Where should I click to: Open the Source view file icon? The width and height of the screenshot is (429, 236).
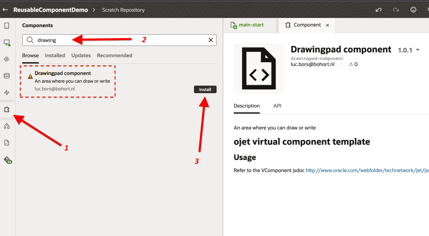(7, 143)
